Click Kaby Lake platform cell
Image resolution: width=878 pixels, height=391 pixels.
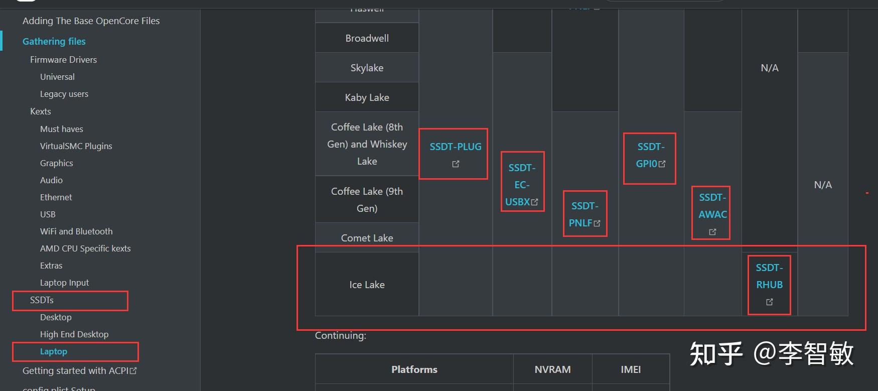click(x=367, y=97)
